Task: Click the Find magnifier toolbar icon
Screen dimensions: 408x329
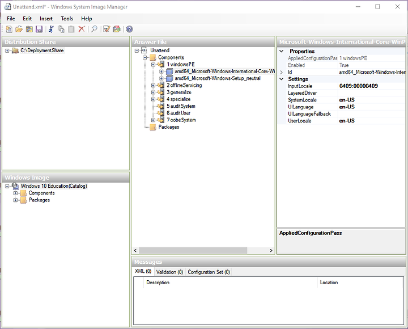Action: coord(94,29)
